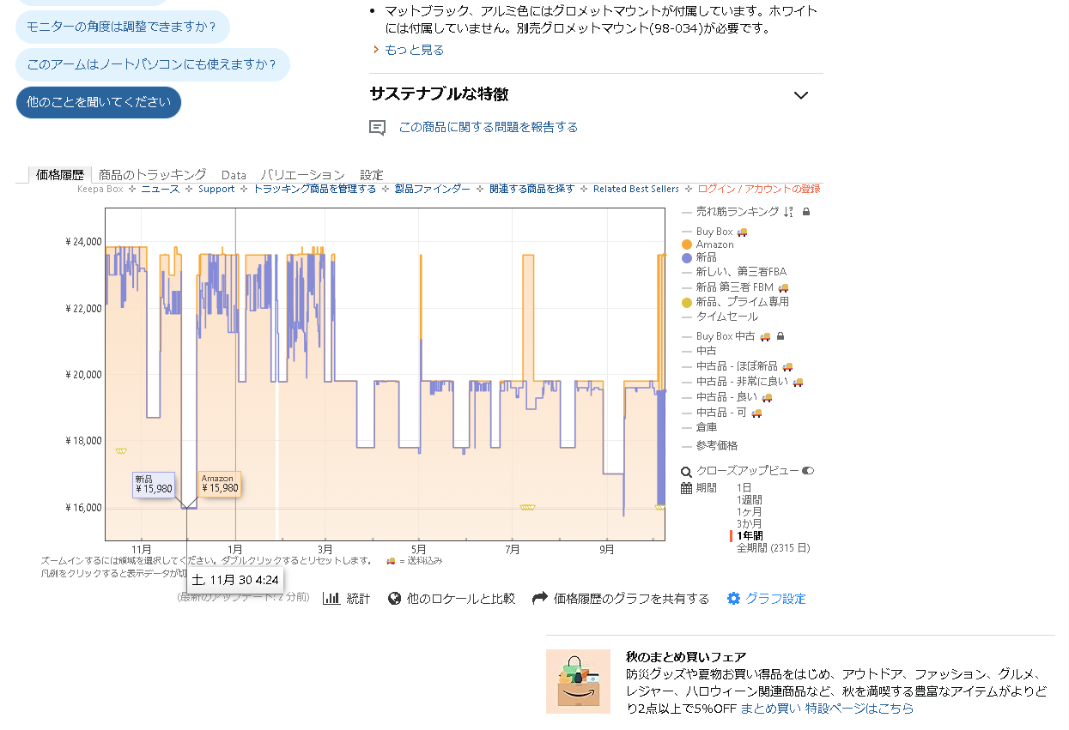The image size is (1069, 730).
Task: Expand もっと見る for more product details
Action: 411,50
